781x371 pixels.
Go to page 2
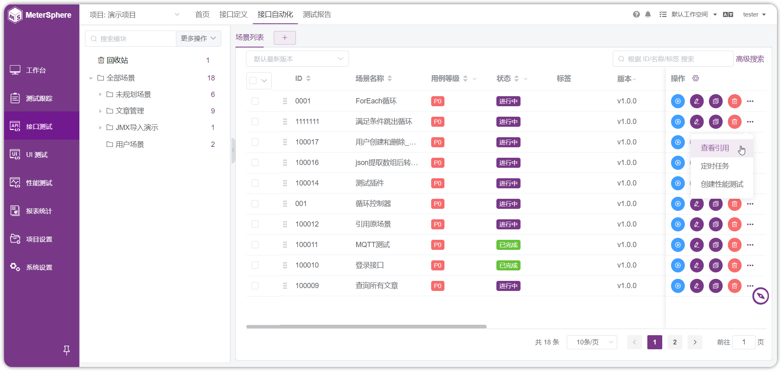pos(675,342)
